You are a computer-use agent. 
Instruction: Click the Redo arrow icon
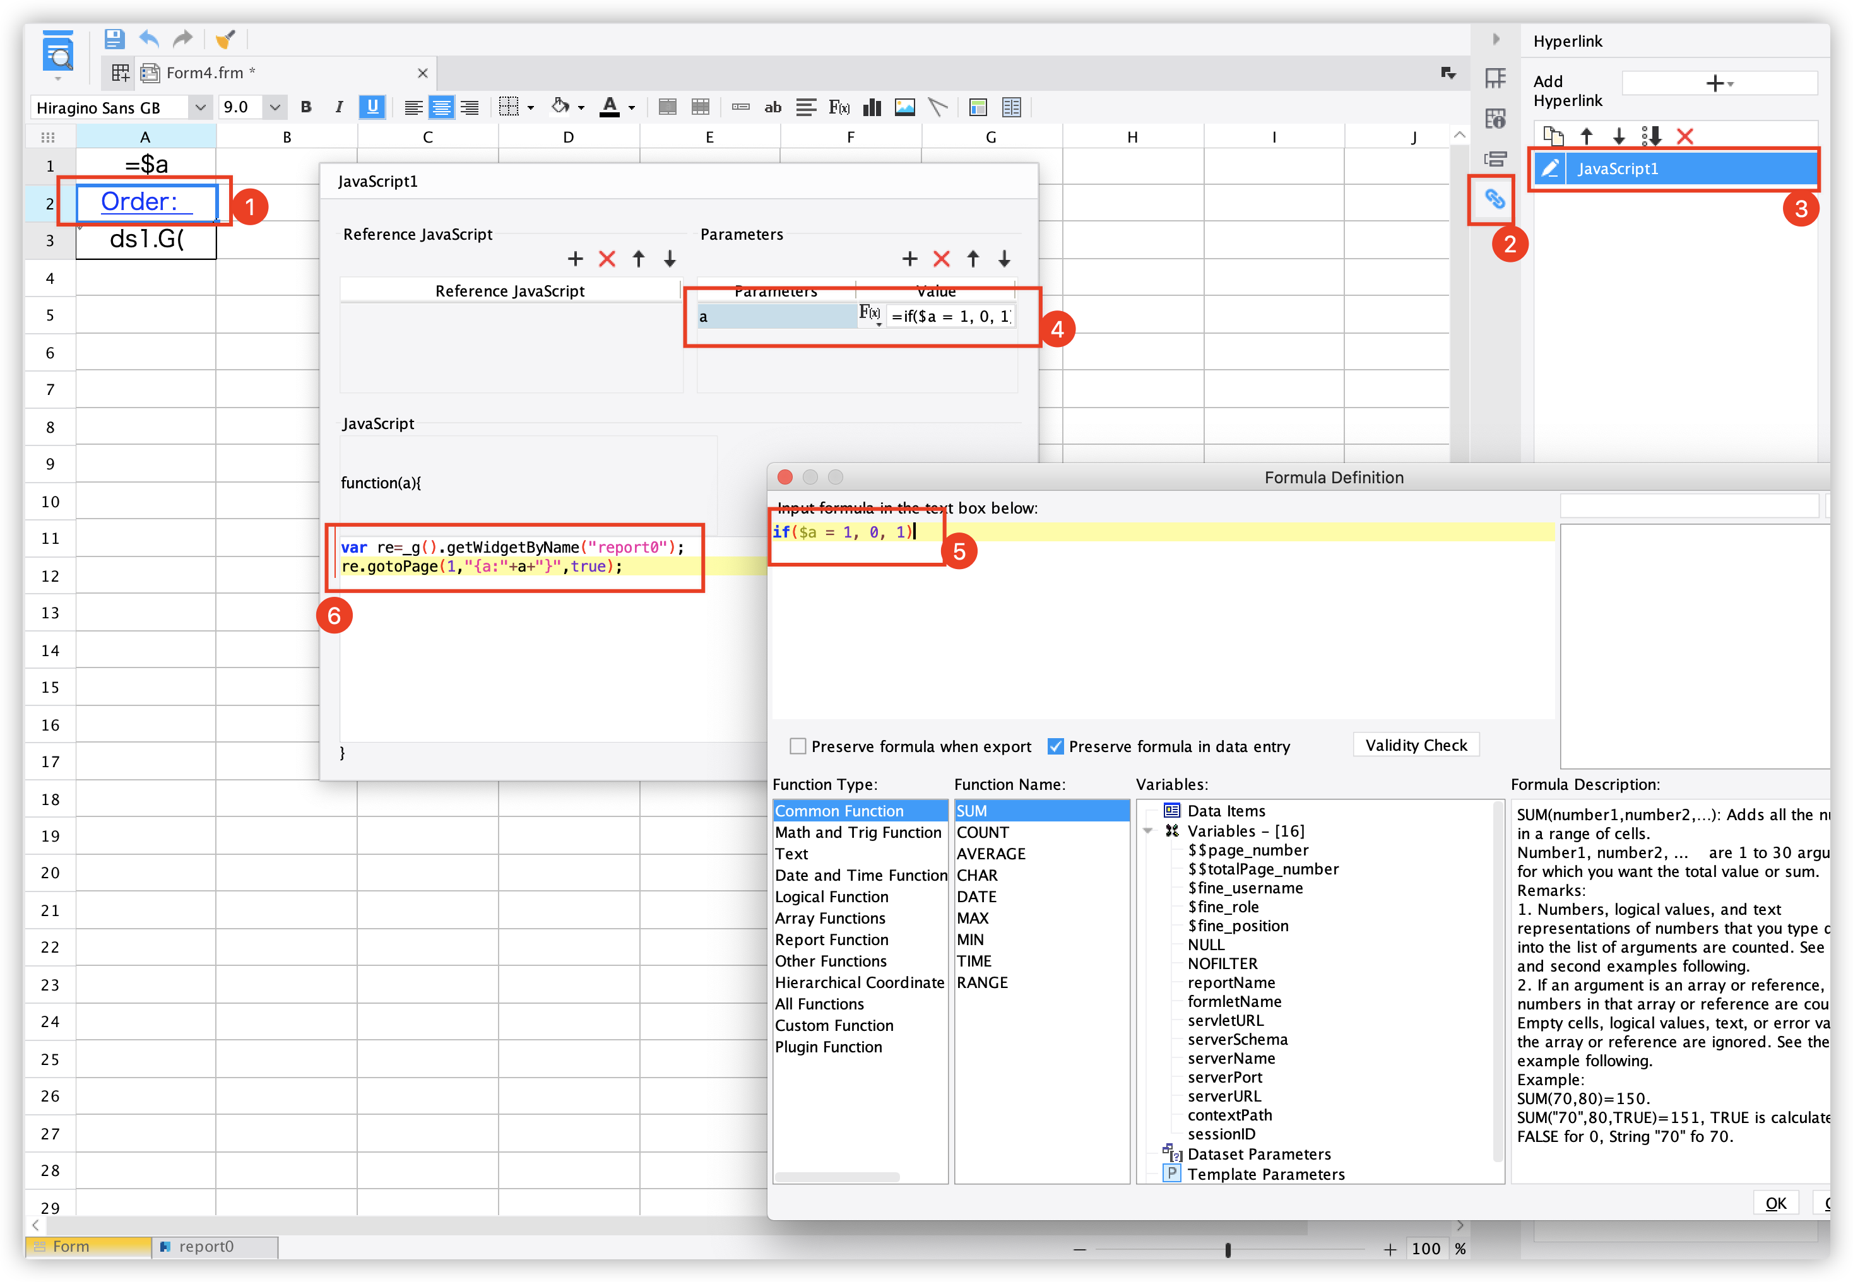coord(183,38)
